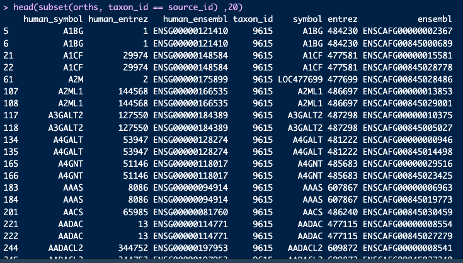Select the human_ensembl column header
Image resolution: width=463 pixels, height=263 pixels.
(195, 20)
